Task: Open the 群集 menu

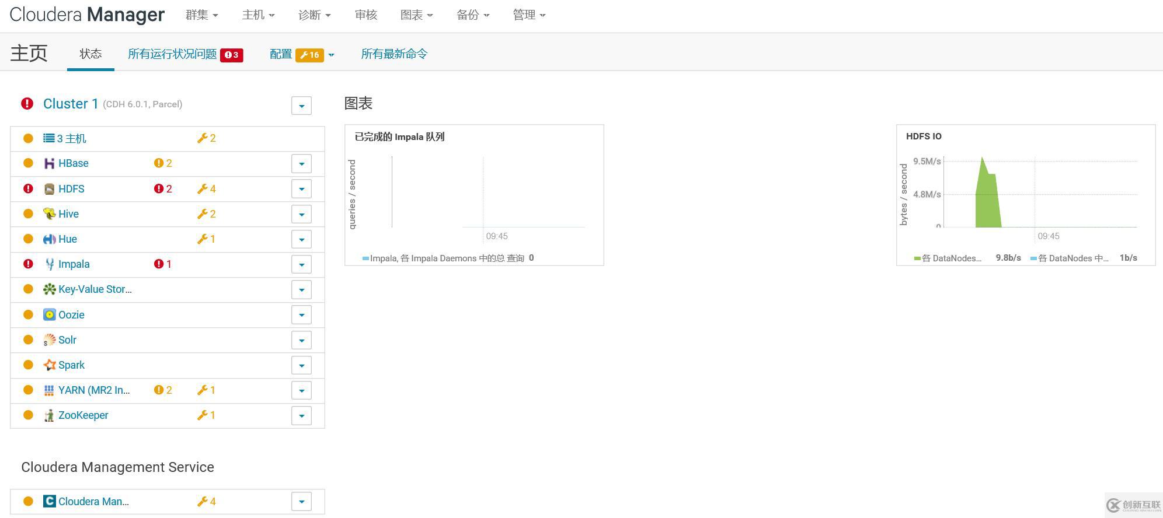Action: (202, 15)
